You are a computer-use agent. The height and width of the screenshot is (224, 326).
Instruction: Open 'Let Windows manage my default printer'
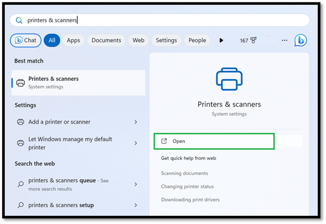click(78, 143)
